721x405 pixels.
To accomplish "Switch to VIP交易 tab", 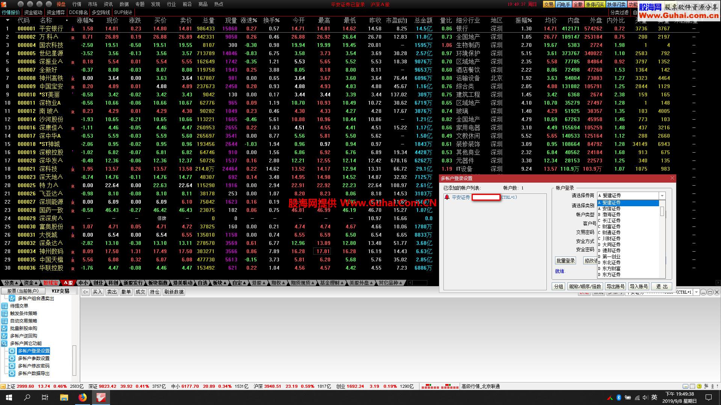I will point(60,291).
